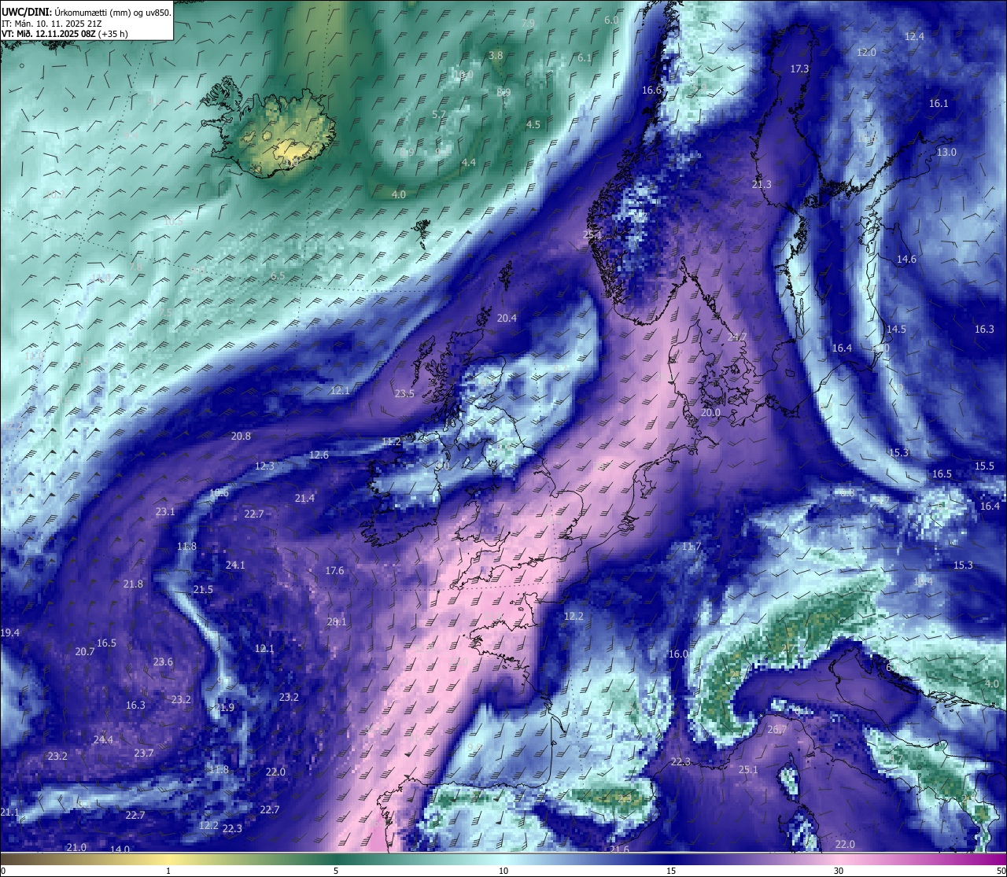
Task: Click the 23.7 value on the map
Action: click(x=144, y=753)
